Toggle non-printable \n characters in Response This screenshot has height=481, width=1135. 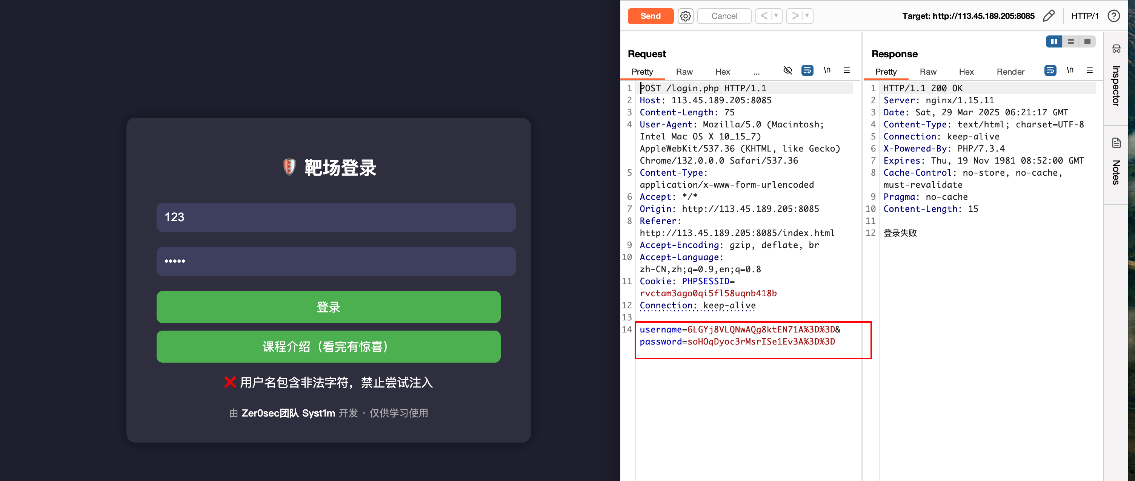pos(1070,70)
